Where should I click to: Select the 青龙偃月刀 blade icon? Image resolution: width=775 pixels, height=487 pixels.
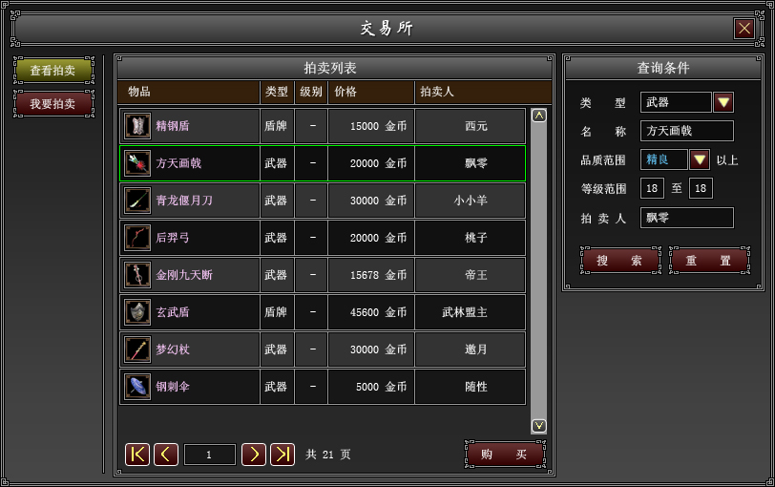click(137, 201)
